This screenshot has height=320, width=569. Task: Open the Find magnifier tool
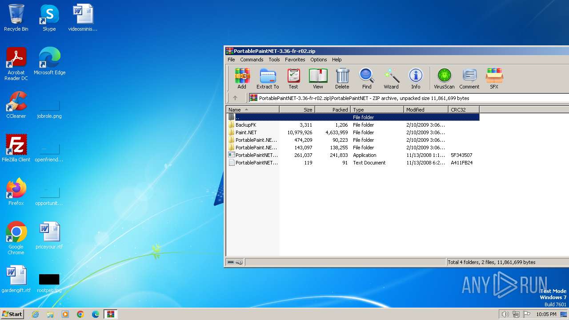coord(367,79)
